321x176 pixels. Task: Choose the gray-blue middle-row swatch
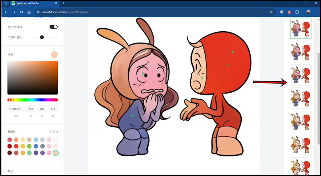[x=42, y=146]
